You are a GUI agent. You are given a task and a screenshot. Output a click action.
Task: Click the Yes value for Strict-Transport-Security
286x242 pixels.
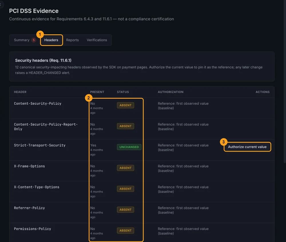tap(93, 145)
